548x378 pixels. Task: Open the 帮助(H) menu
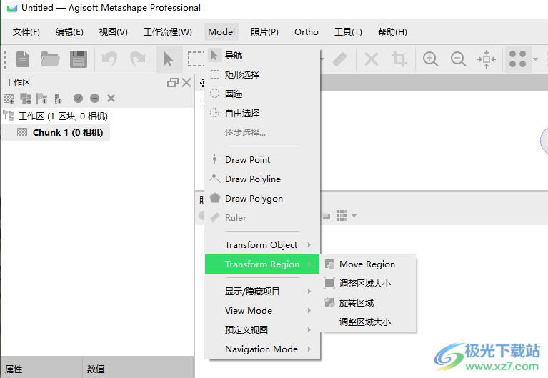pyautogui.click(x=392, y=32)
